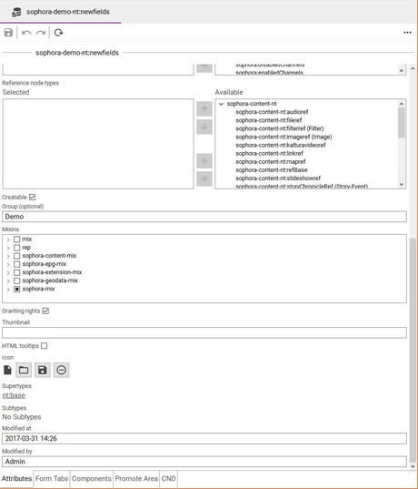The width and height of the screenshot is (418, 489).
Task: Select sophora-content-nt:refBase
Action: pos(272,170)
